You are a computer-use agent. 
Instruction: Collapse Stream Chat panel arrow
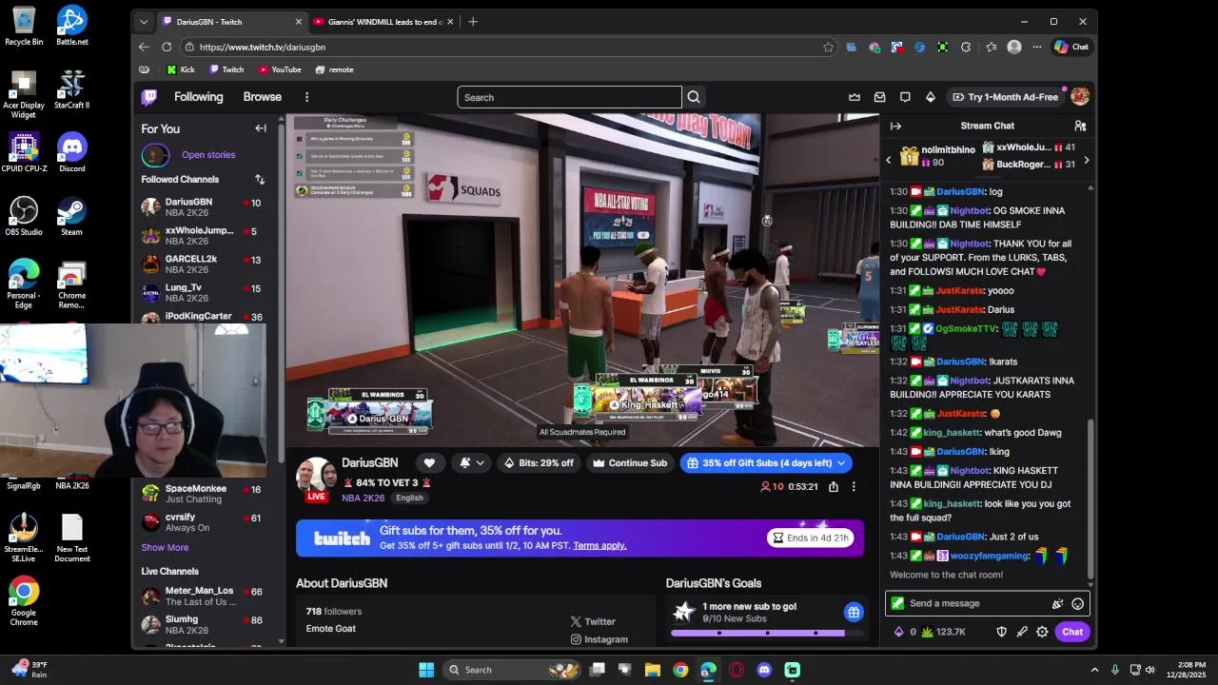pyautogui.click(x=895, y=126)
